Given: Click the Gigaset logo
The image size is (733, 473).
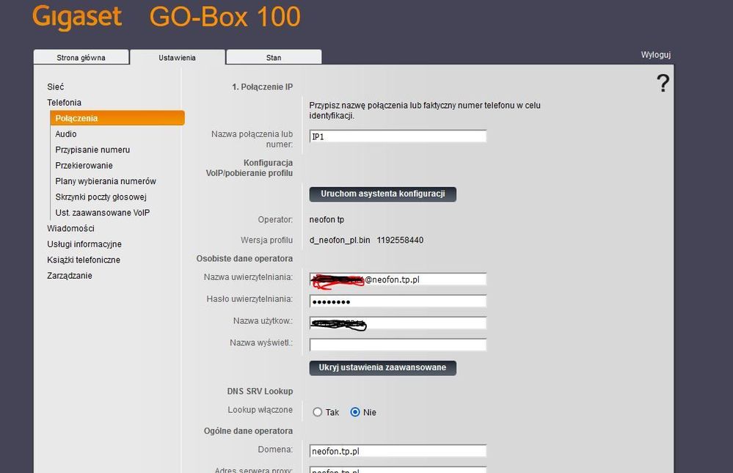Looking at the screenshot, I should click(76, 16).
